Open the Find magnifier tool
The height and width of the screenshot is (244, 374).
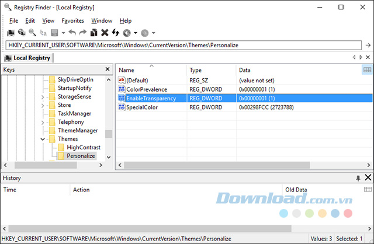(33, 33)
